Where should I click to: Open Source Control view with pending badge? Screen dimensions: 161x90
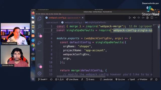[40, 35]
